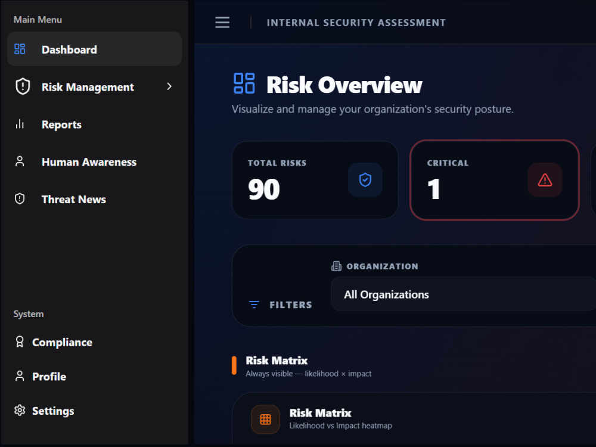Click the Human Awareness person icon
Viewport: 596px width, 447px height.
pos(20,162)
